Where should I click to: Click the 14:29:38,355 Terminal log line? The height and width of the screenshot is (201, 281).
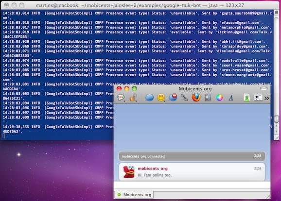tap(58, 127)
